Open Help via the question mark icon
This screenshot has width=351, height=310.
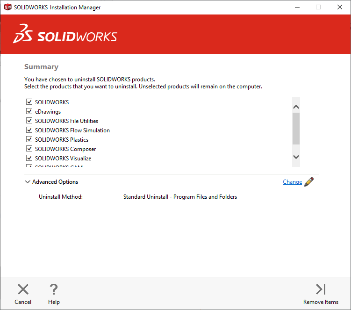[x=54, y=289]
